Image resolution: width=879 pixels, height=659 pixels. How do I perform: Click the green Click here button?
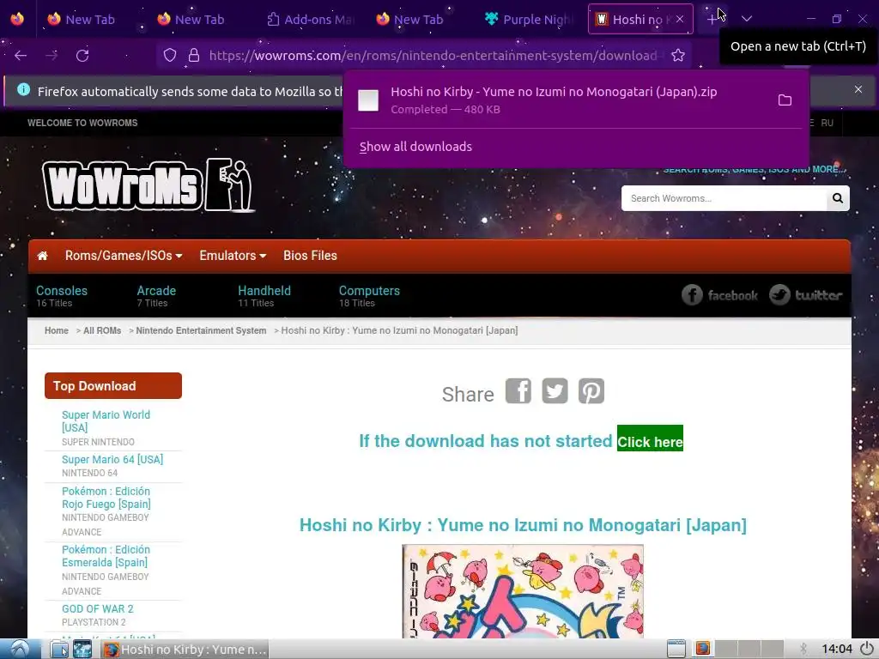point(650,438)
